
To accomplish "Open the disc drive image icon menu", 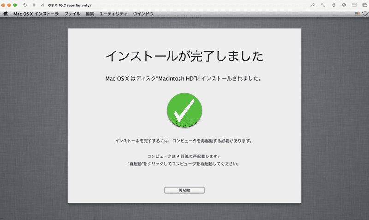I will tap(344, 5).
